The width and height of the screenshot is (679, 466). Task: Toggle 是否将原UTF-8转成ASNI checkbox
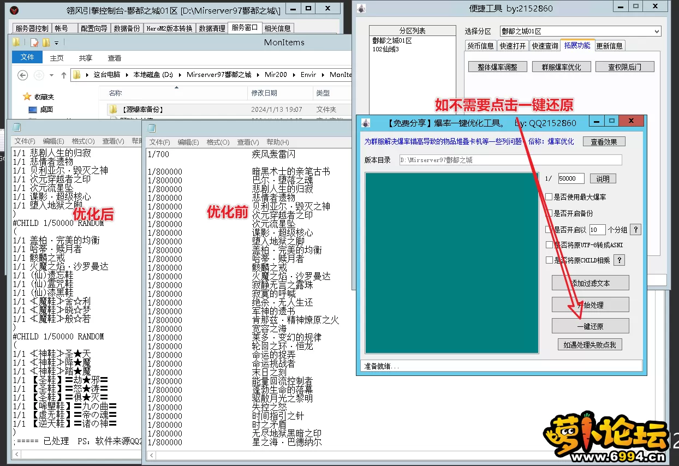(x=549, y=245)
